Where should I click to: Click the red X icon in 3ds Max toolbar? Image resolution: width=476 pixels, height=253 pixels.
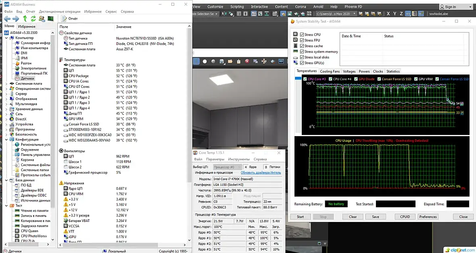(247, 62)
